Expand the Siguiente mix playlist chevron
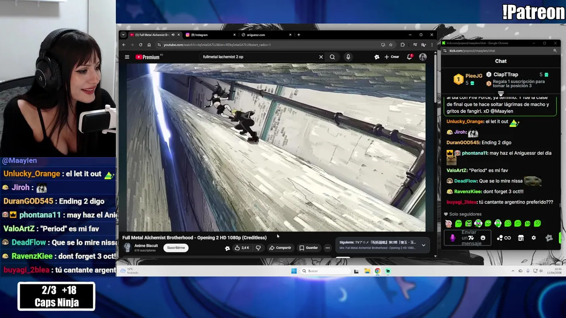This screenshot has height=318, width=566. point(423,245)
